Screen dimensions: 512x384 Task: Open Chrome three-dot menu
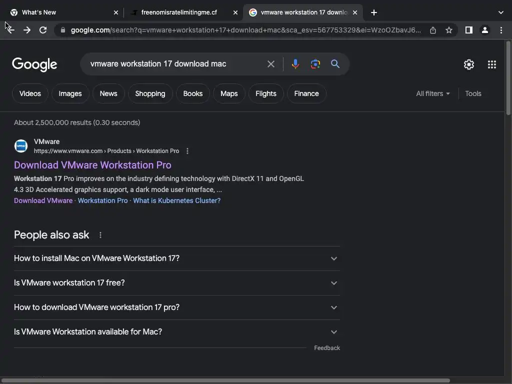501,30
